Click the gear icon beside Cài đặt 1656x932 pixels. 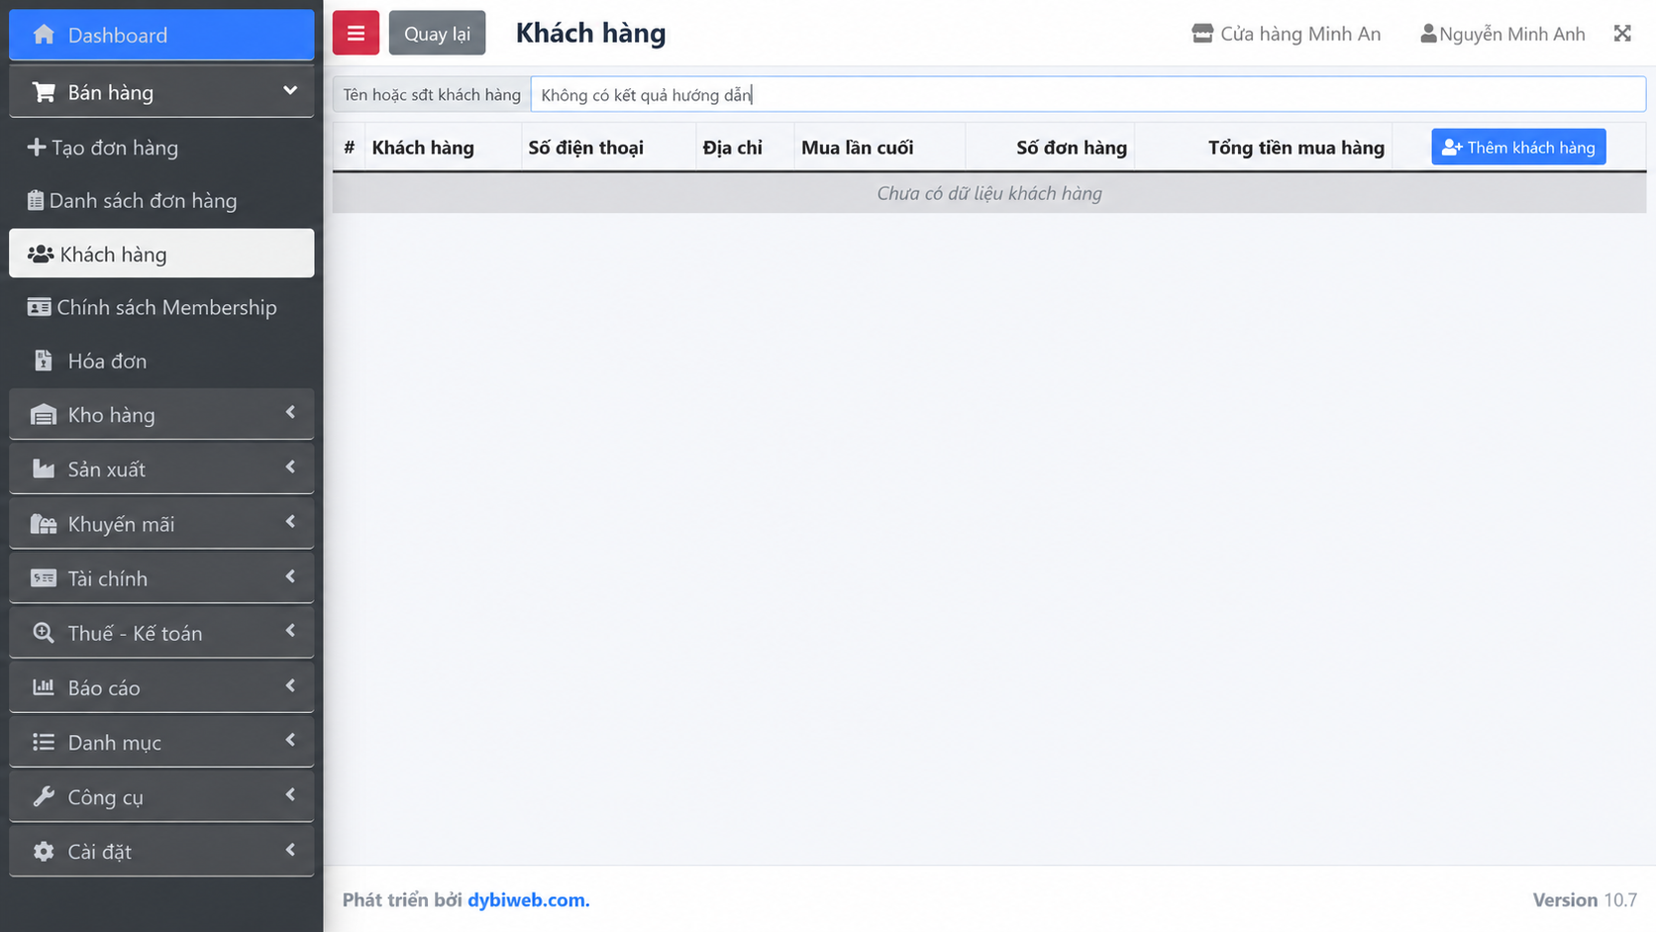coord(44,851)
